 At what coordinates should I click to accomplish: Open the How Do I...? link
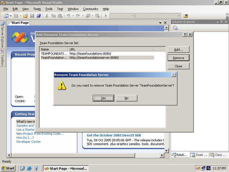tap(25, 138)
